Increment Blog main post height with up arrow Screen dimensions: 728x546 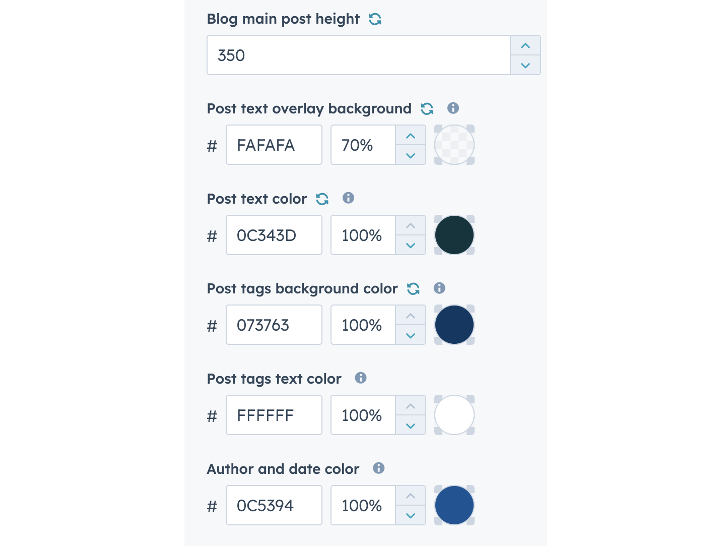525,45
